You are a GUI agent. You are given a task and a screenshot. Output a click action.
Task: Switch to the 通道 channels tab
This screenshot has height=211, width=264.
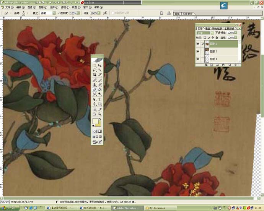coord(208,28)
